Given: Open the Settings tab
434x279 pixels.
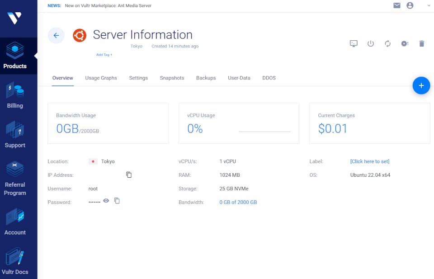Looking at the screenshot, I should (138, 78).
